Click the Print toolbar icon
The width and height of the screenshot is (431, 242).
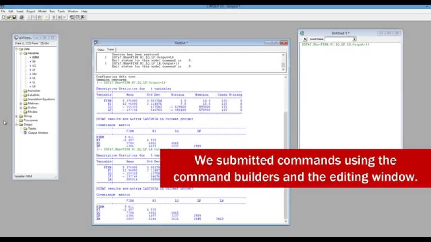[21, 17]
